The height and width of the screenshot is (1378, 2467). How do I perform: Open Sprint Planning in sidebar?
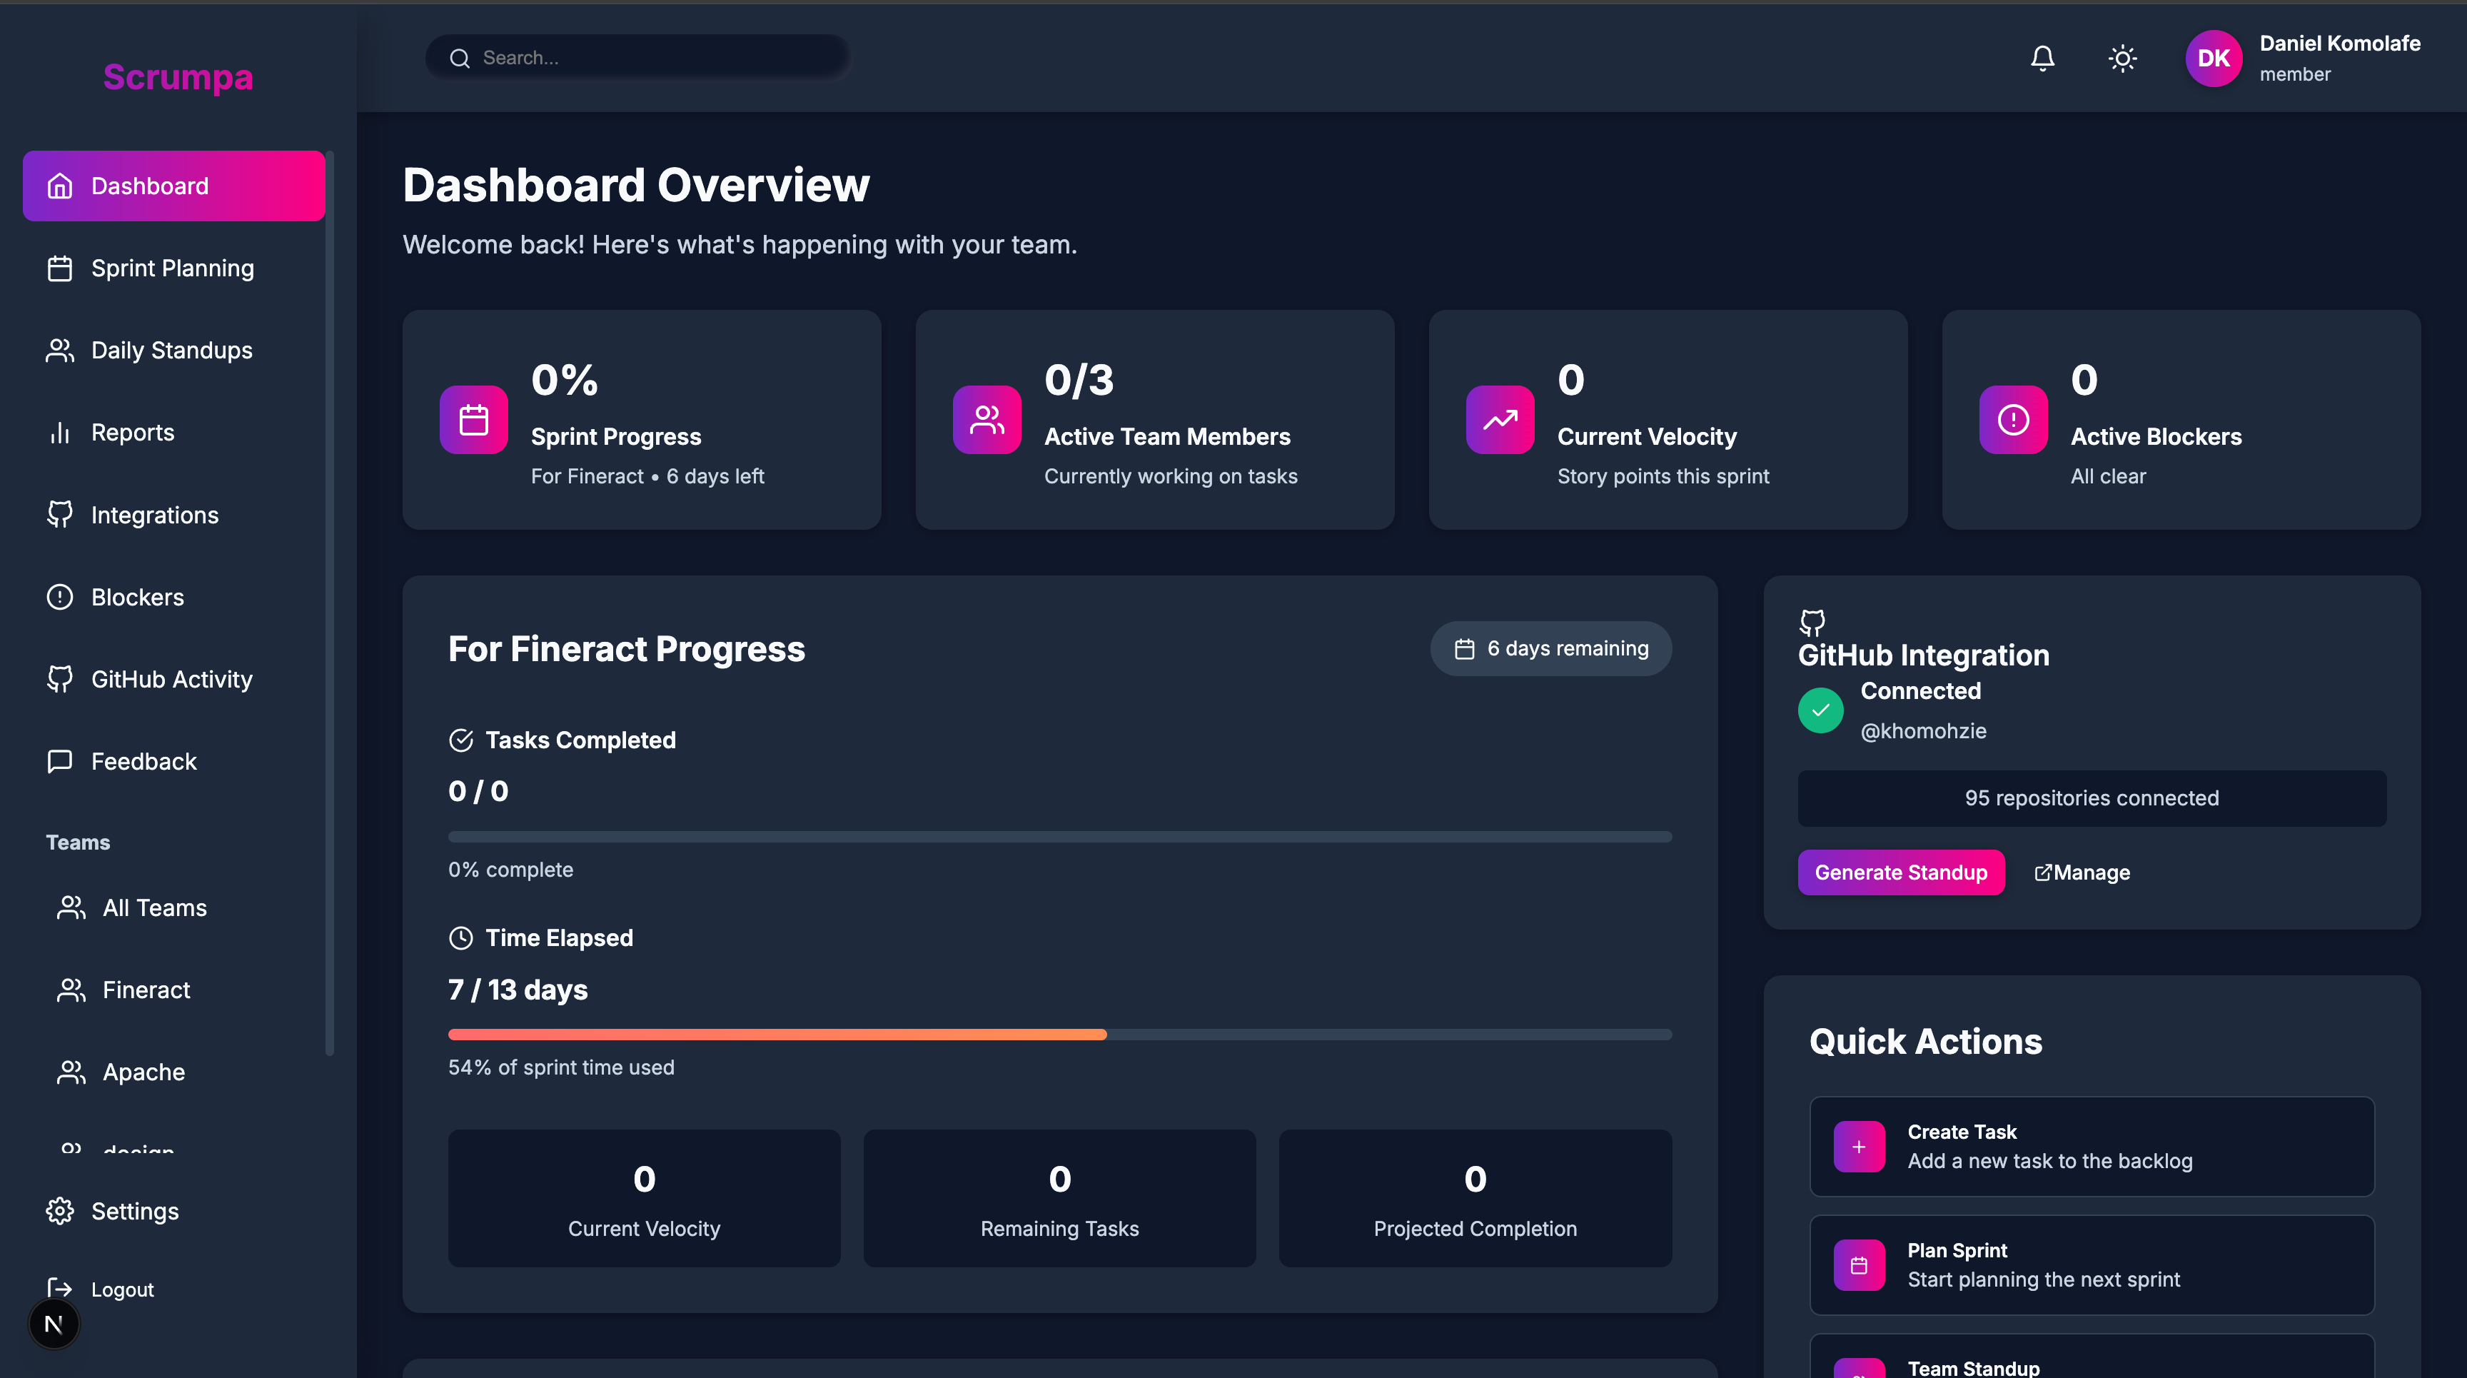[172, 268]
